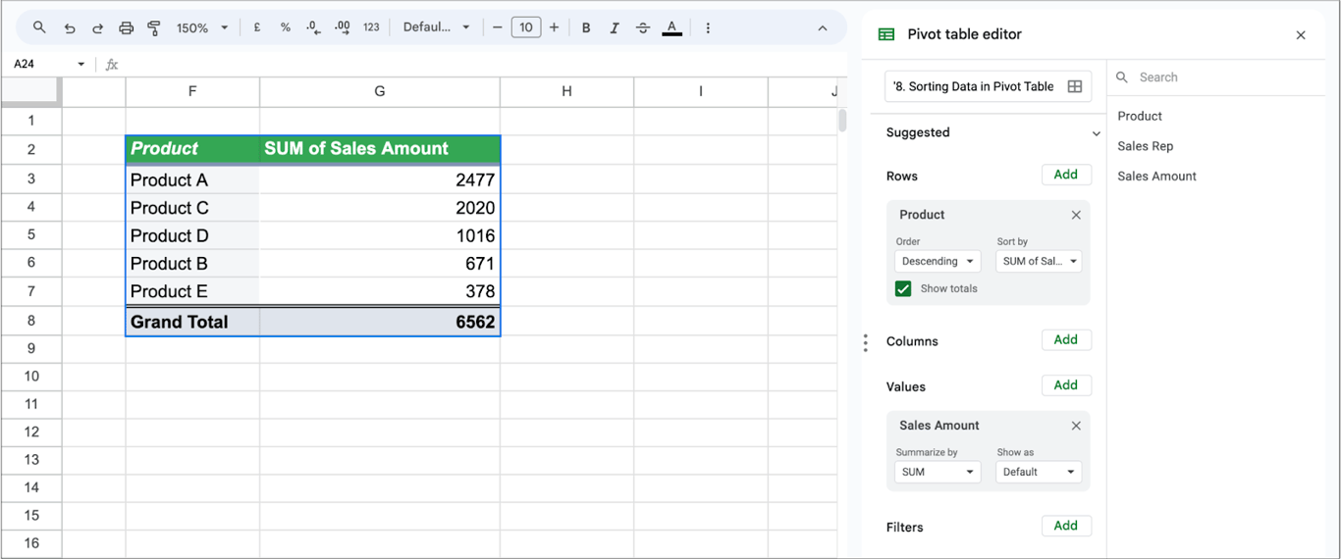
Task: Expand the Suggested section
Action: (x=1096, y=133)
